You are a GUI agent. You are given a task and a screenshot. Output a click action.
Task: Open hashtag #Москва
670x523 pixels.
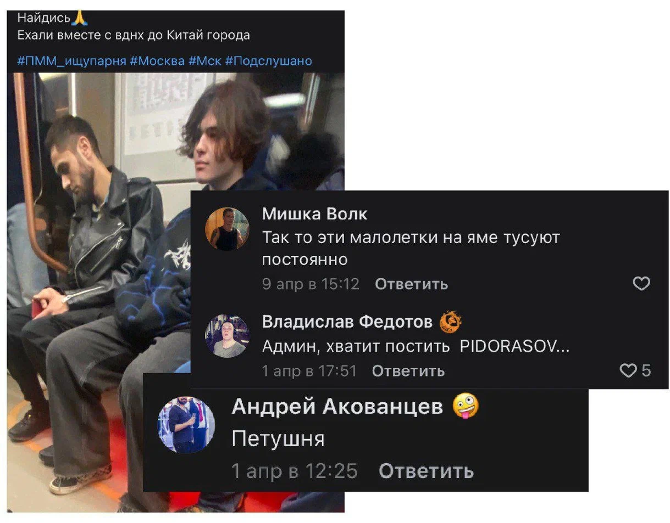coord(158,61)
